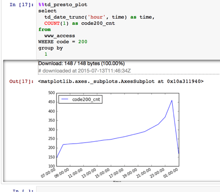Click the 07:00:00 x-axis tick label
The image size is (220, 192).
(x=48, y=173)
